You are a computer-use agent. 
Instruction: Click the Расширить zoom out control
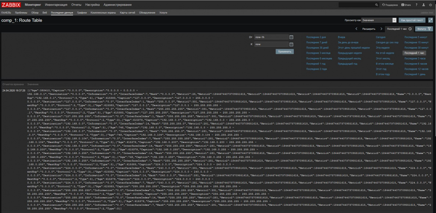point(368,29)
